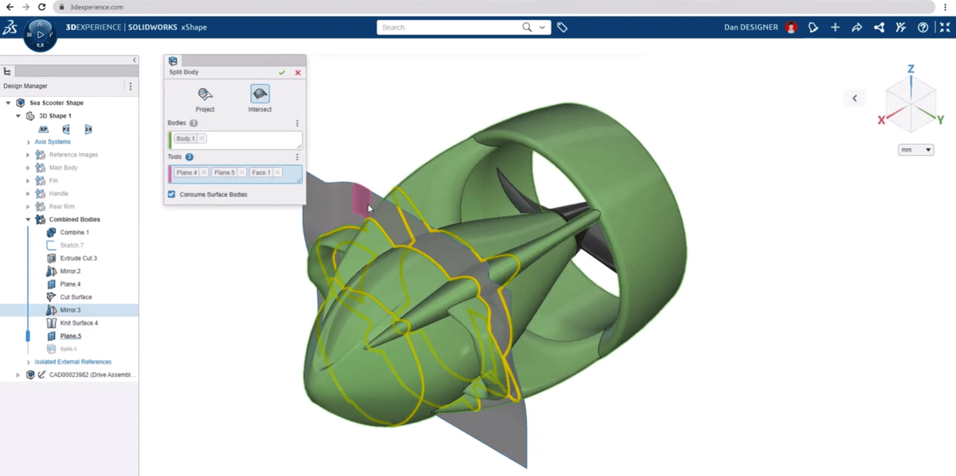Expand the Main Body tree node
Screen dimensions: 956x476
click(x=28, y=168)
